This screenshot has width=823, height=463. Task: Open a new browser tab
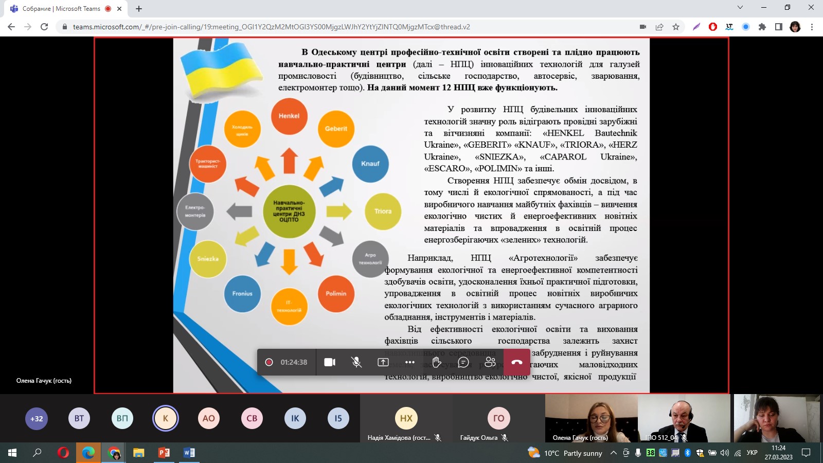point(139,9)
